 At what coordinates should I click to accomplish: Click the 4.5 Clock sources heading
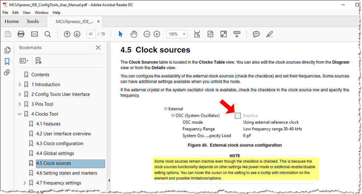click(x=155, y=50)
